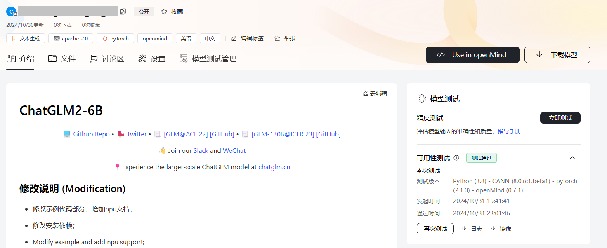Screen dimensions: 607x248
Task: Switch to the 讨论区 tab
Action: click(107, 58)
